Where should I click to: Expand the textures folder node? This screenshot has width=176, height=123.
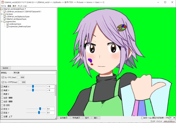2,14
